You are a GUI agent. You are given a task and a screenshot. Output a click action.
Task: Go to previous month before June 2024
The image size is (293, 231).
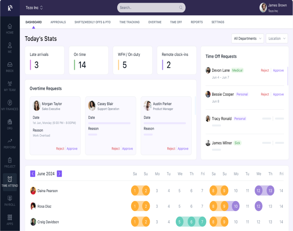pos(33,174)
